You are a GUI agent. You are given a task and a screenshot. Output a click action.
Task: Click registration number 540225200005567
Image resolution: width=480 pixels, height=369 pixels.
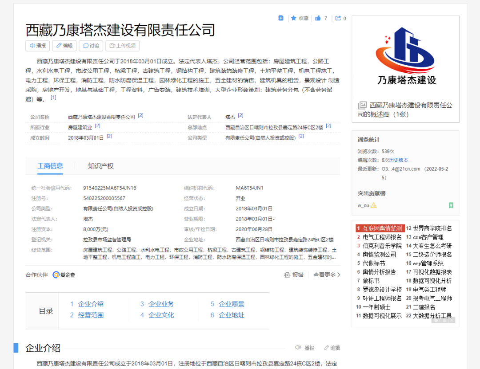pyautogui.click(x=104, y=198)
